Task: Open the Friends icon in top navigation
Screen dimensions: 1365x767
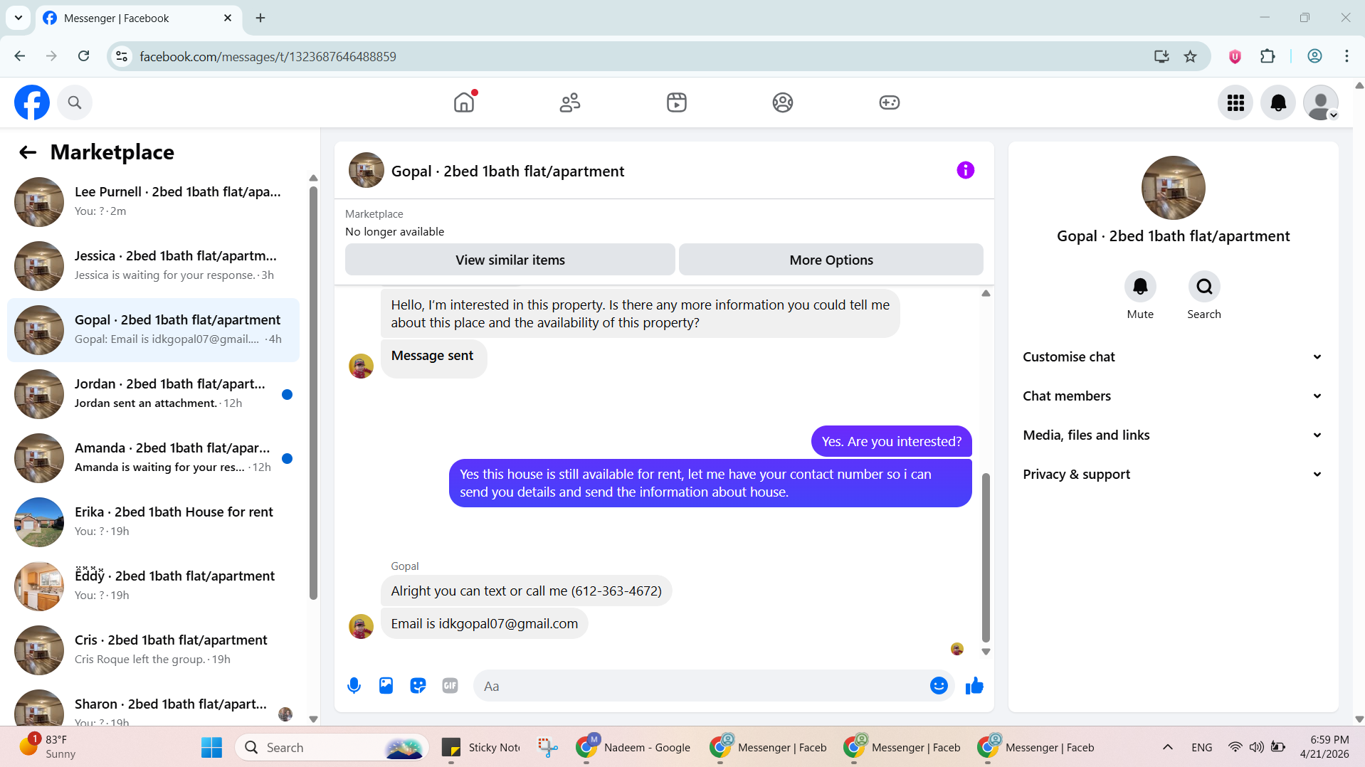Action: pos(570,102)
